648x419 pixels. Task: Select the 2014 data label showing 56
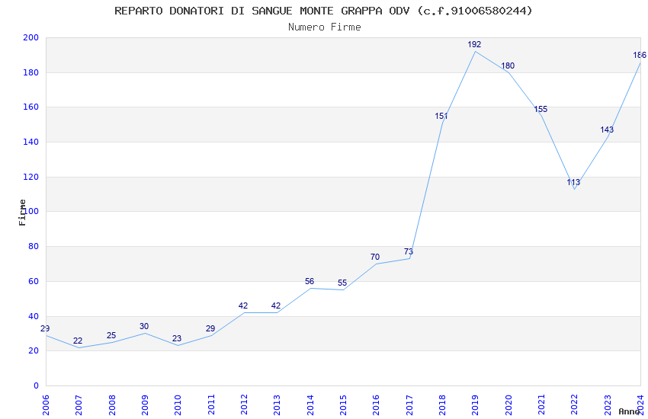(310, 281)
